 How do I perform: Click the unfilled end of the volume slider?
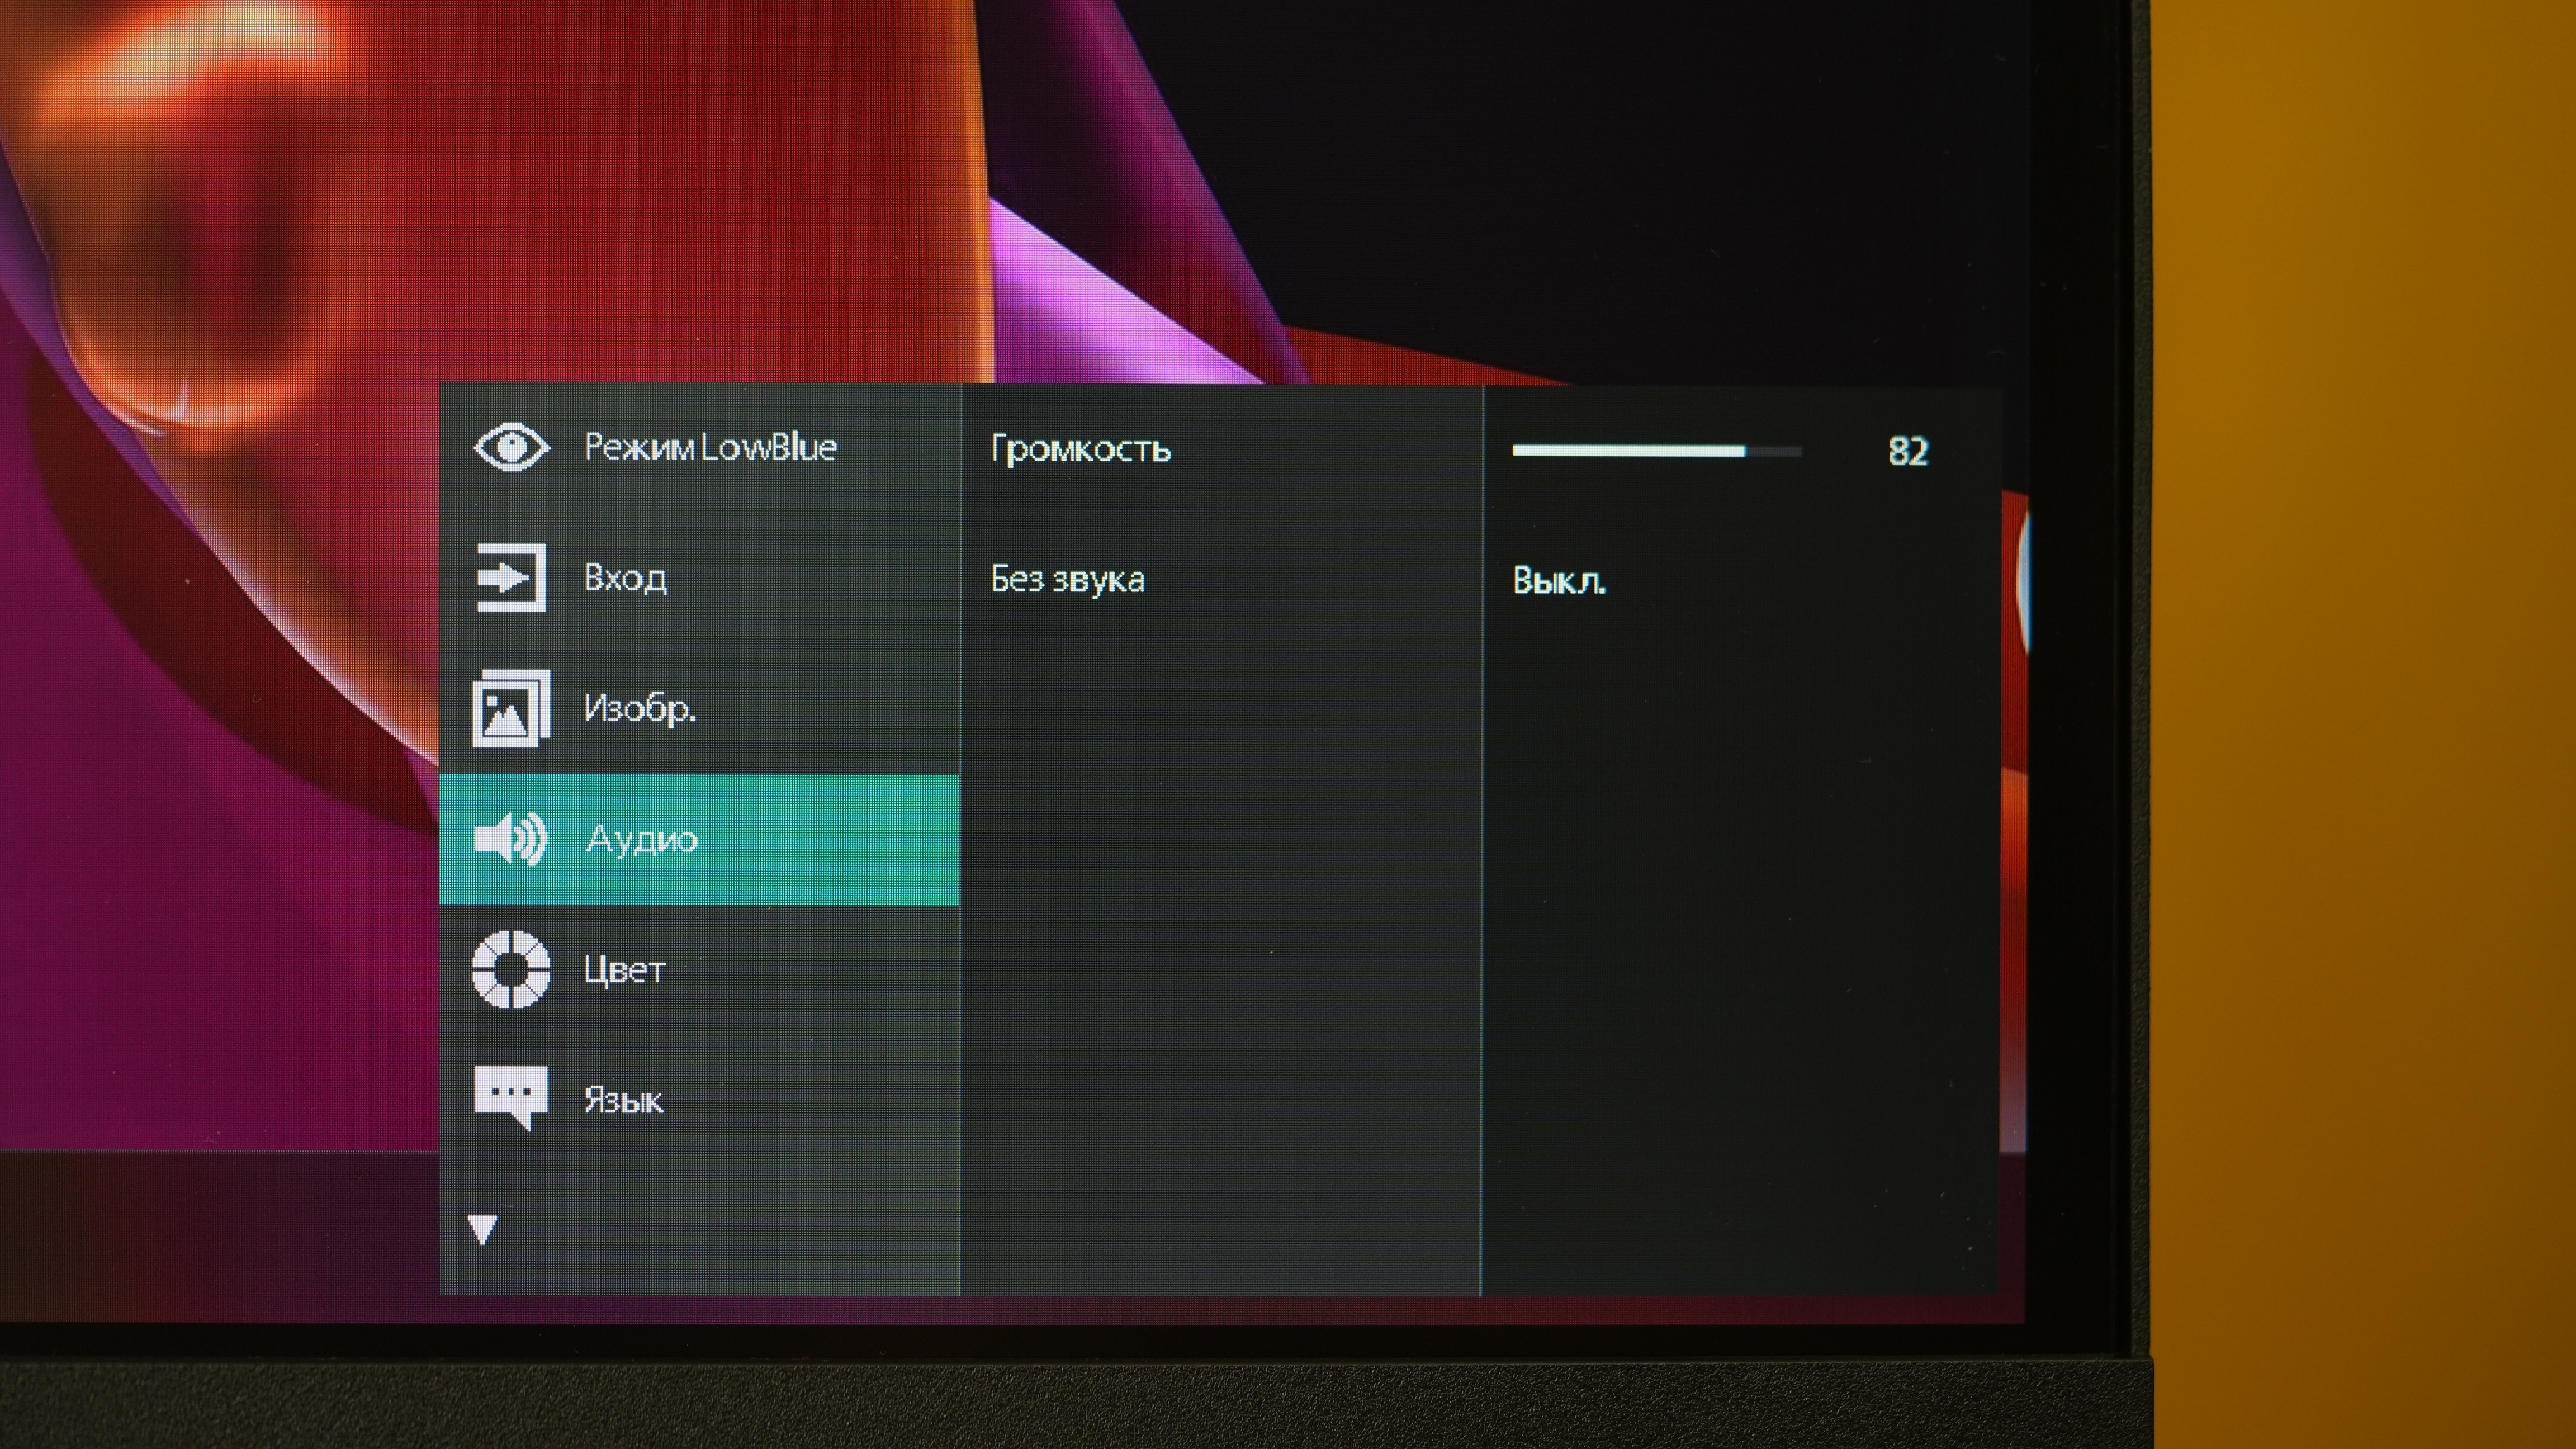(1775, 452)
